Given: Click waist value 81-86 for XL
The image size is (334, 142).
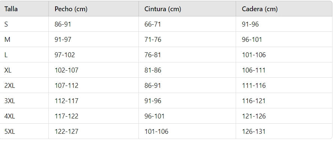Looking at the screenshot, I should click(153, 70).
